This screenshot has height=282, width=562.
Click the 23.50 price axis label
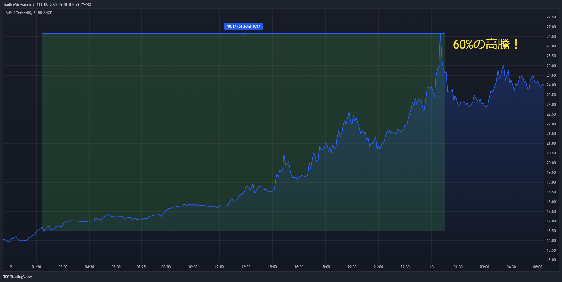click(551, 95)
